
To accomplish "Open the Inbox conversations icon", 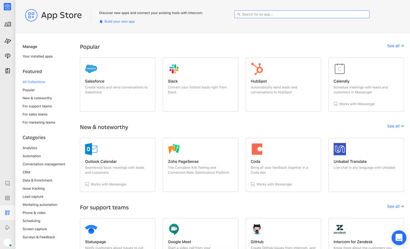I will [8, 56].
